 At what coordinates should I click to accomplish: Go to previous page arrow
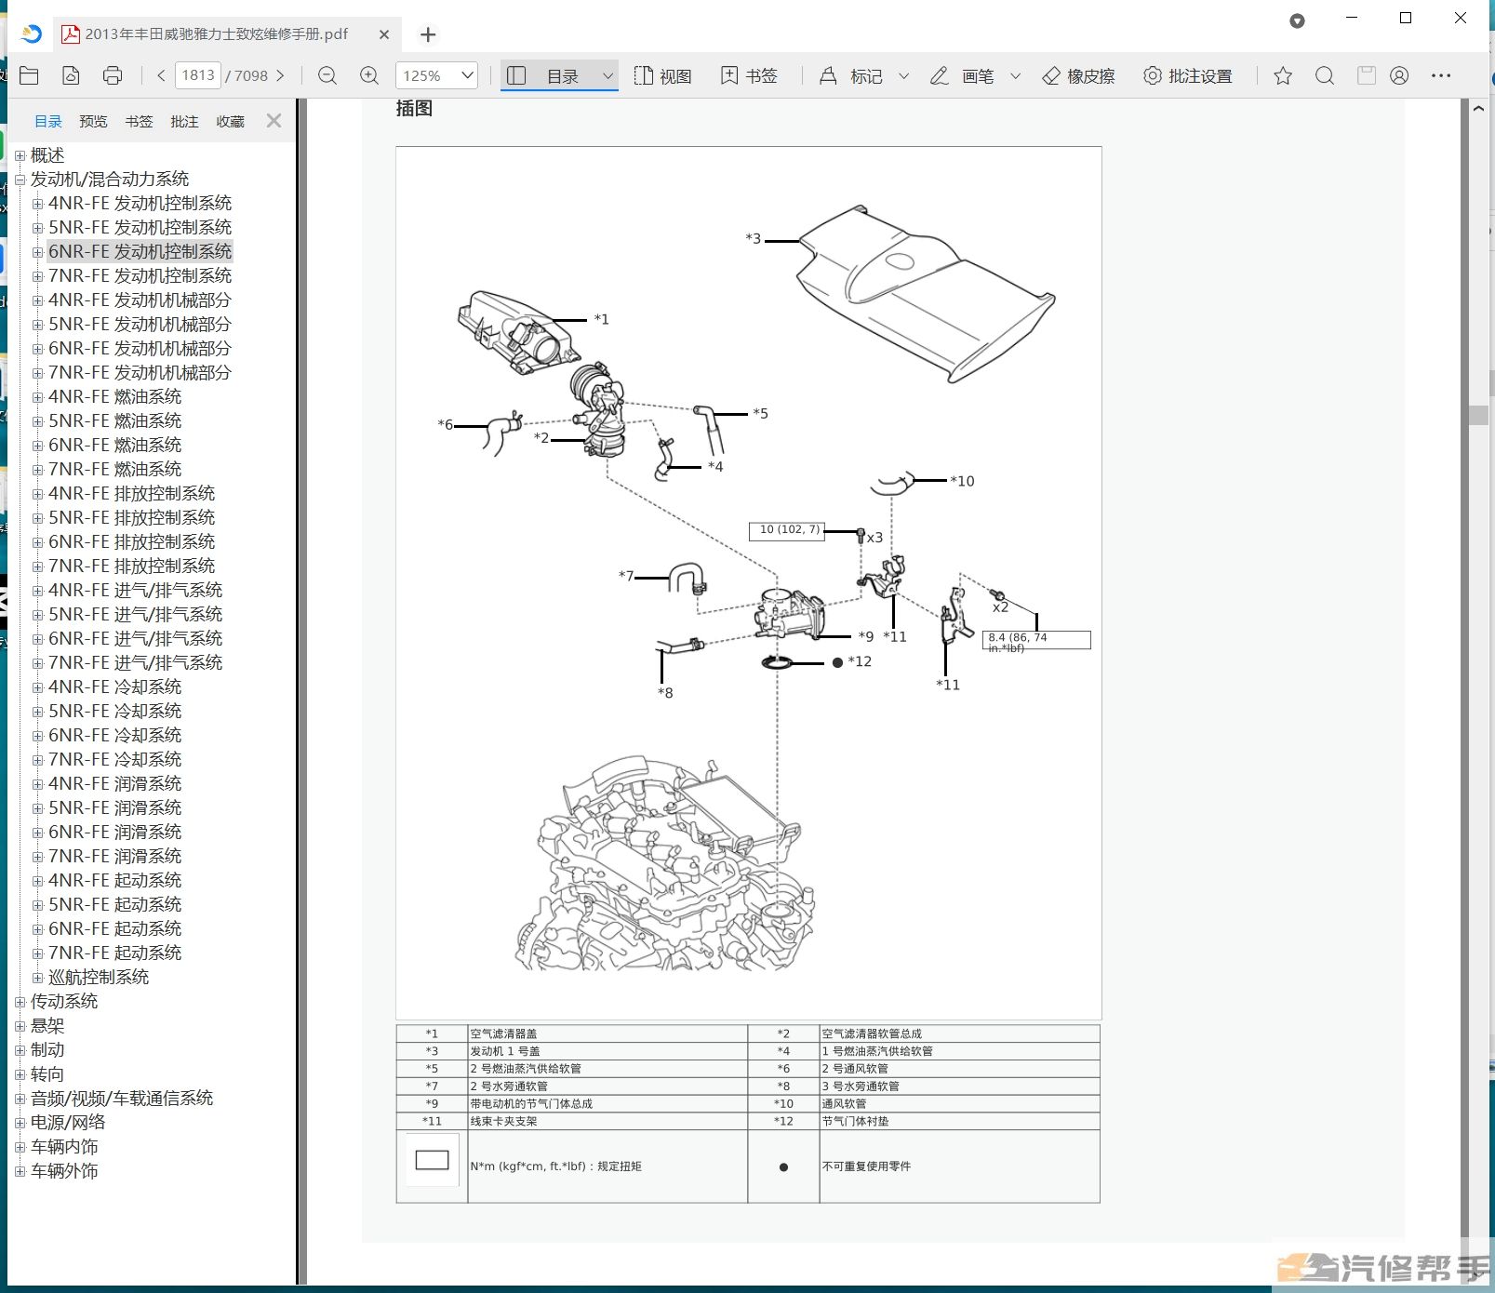[x=161, y=76]
